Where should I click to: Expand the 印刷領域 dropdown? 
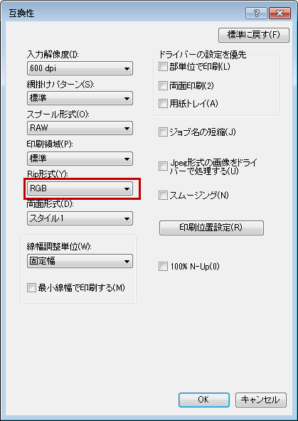pyautogui.click(x=80, y=159)
